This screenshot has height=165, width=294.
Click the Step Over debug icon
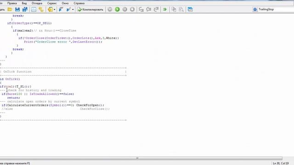149,9
